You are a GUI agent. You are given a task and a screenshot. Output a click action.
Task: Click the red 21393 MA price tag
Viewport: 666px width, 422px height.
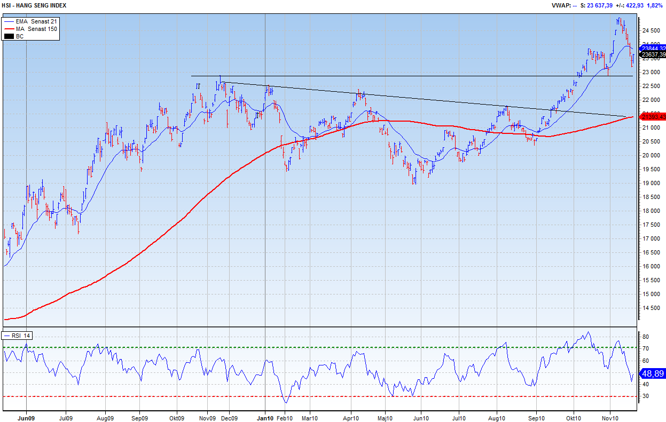pos(653,116)
